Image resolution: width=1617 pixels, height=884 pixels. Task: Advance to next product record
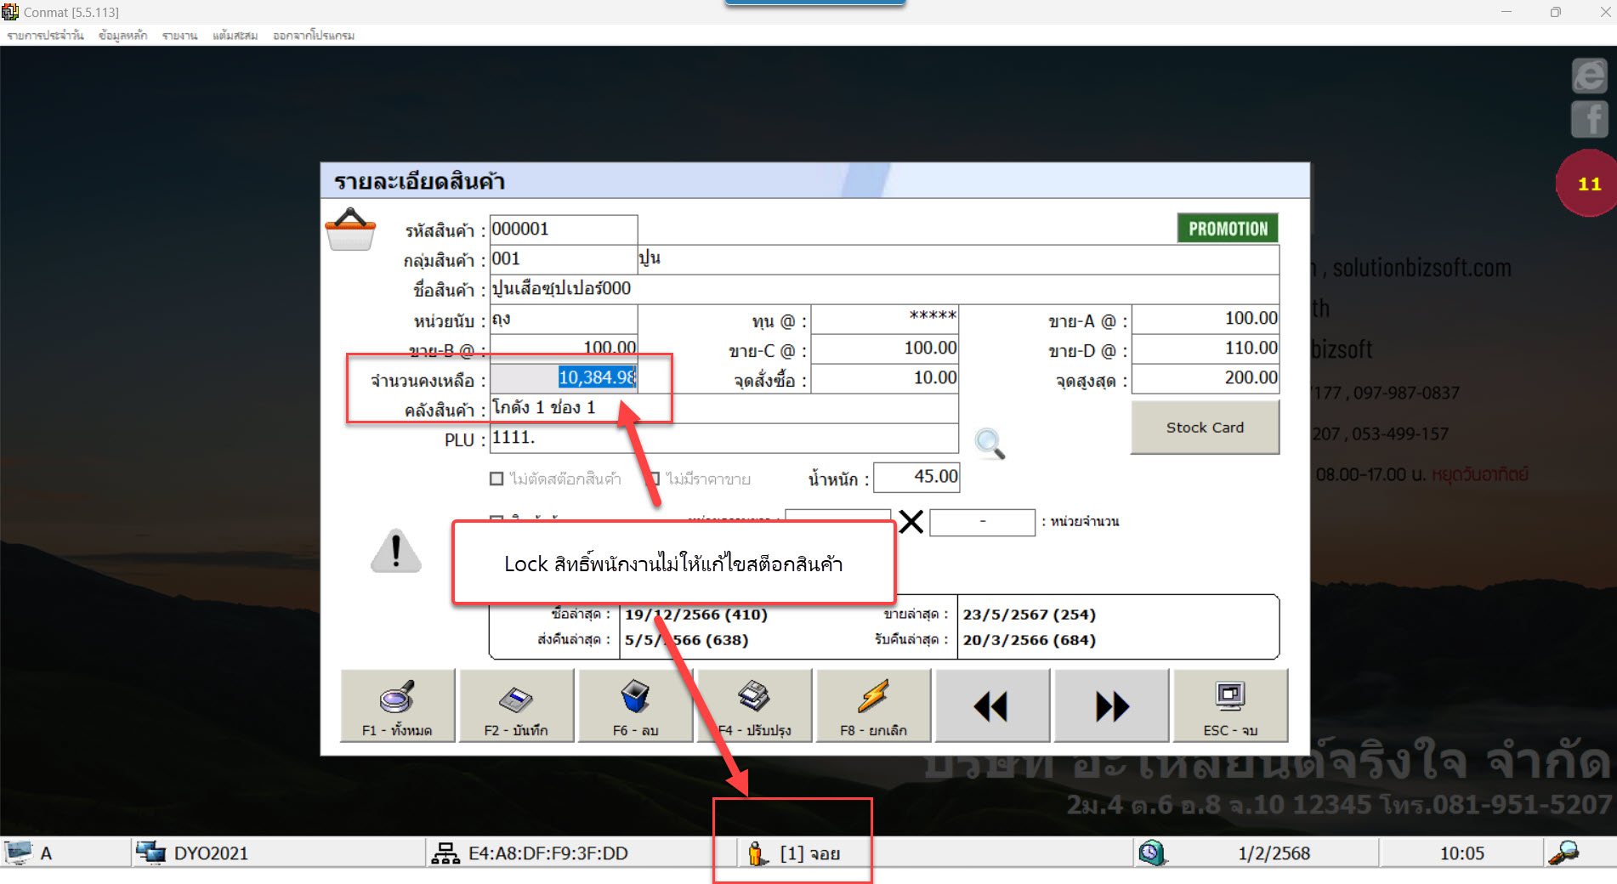tap(1111, 705)
